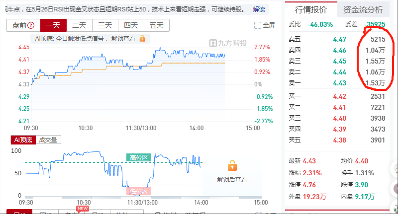398x214 pixels.
Task: Click the 买一 4.42 quote row
Action: tap(337, 96)
